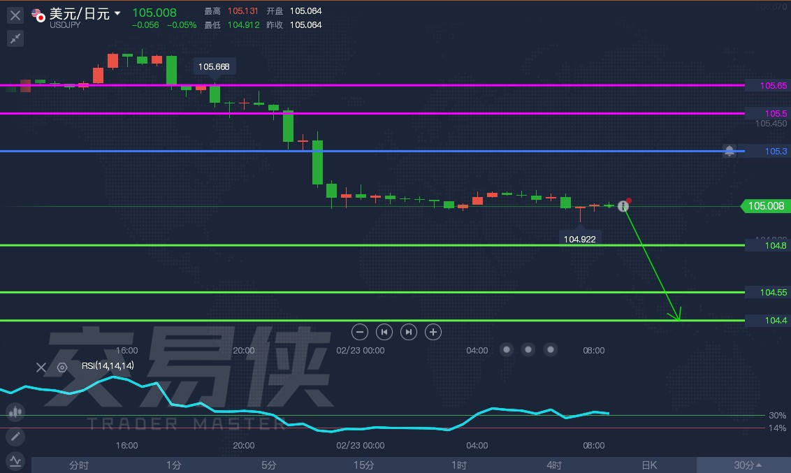Switch to the 日K daily chart

tap(649, 465)
